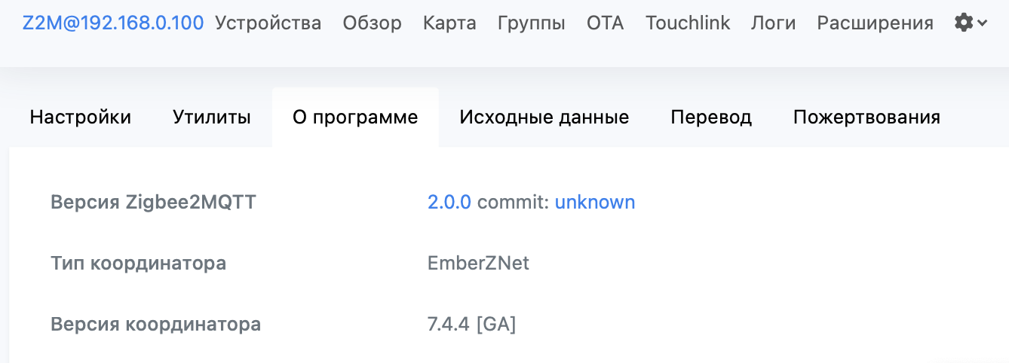Open the Карта network map
The width and height of the screenshot is (1009, 363).
449,23
